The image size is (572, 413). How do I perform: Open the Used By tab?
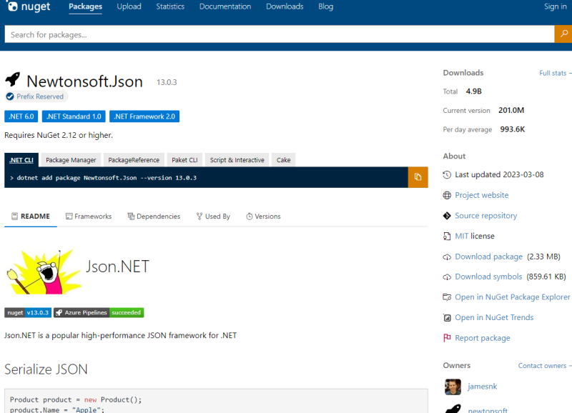[x=213, y=217]
